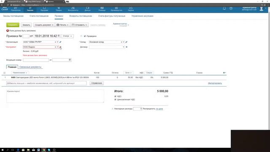The width and height of the screenshot is (270, 152).
Task: Expand the Печать dropdown
Action: click(62, 25)
